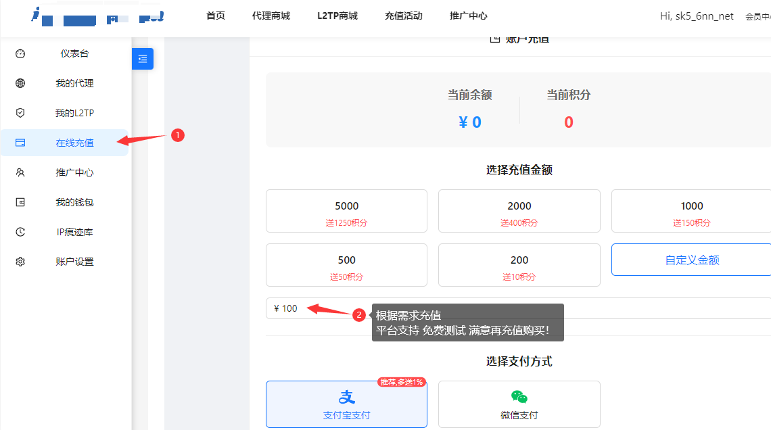
Task: Choose the 5000 recharge amount option
Action: (346, 210)
